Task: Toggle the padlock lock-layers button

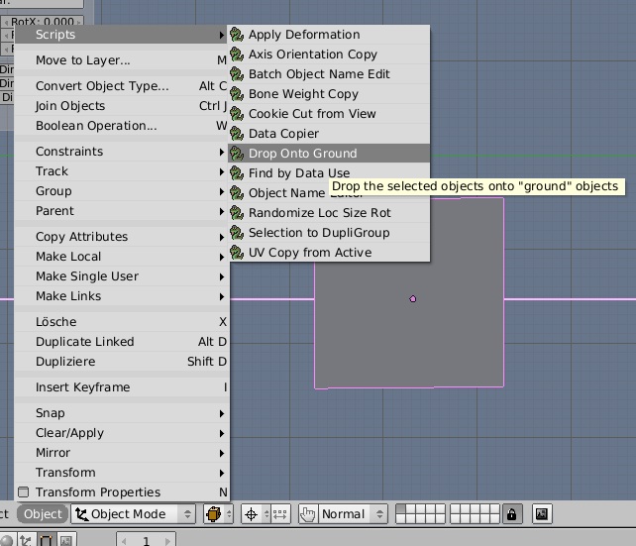Action: 512,514
